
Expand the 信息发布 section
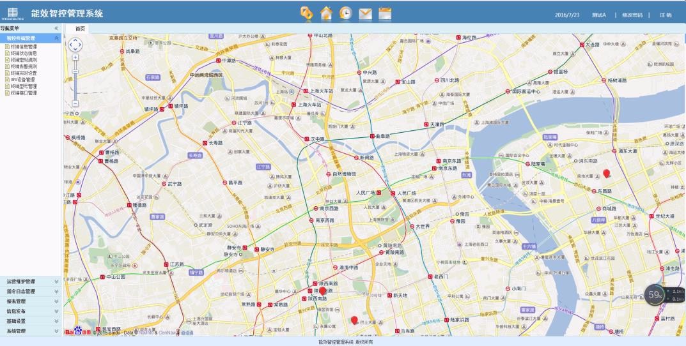(x=31, y=312)
